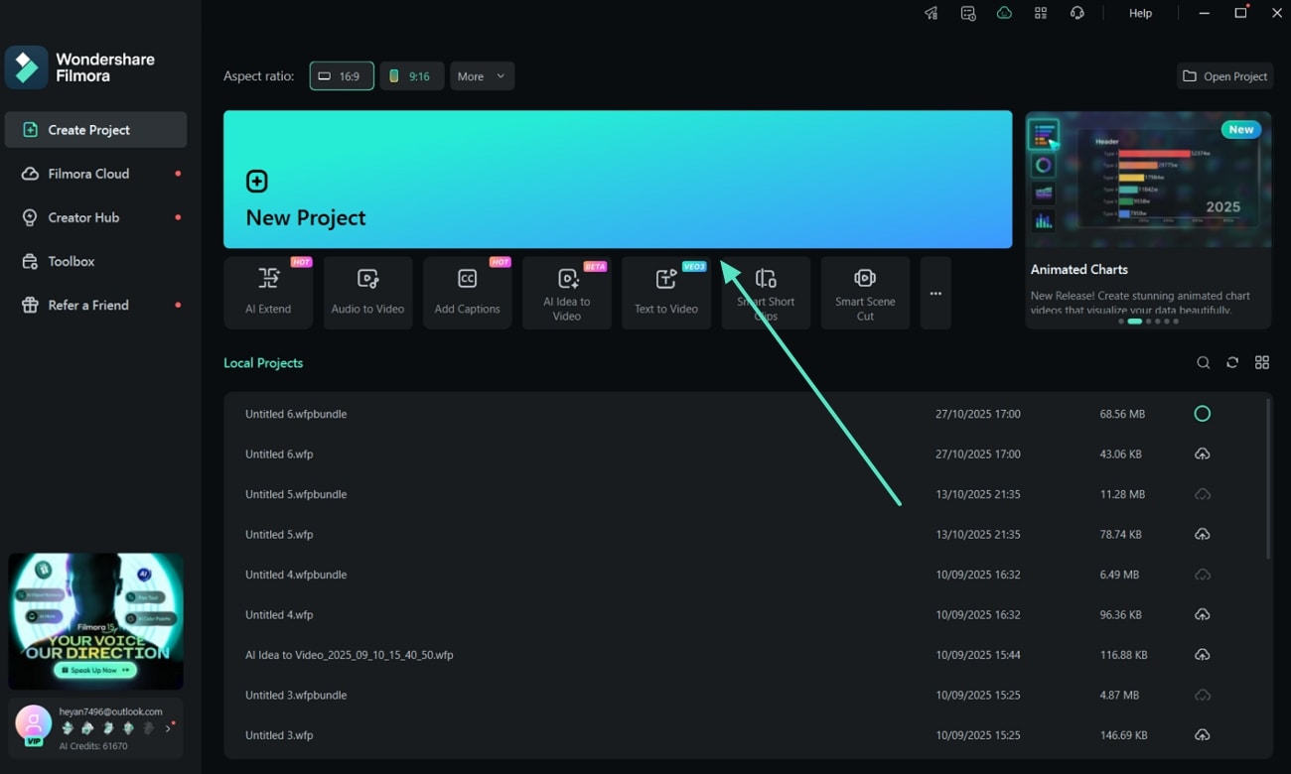The height and width of the screenshot is (774, 1291).
Task: Go to the Create Project section
Action: click(x=95, y=130)
